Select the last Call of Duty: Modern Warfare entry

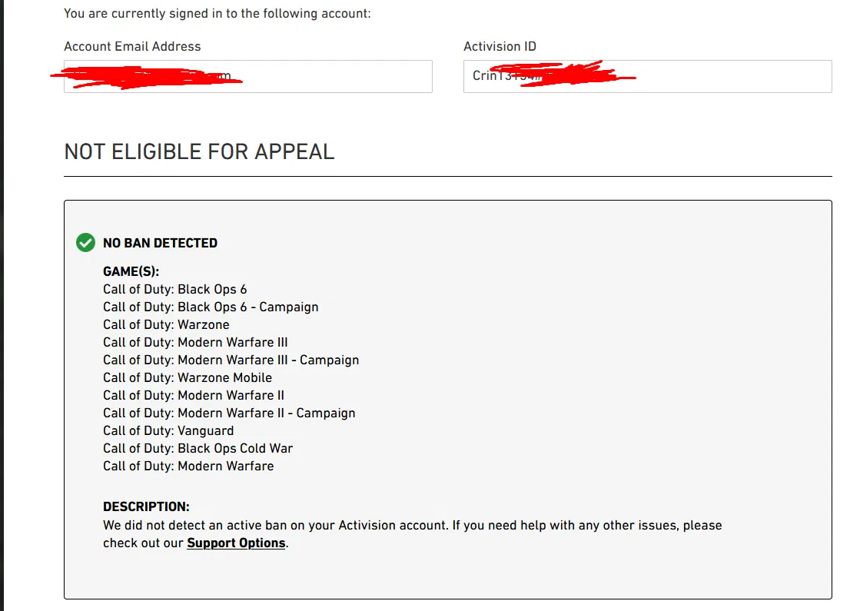coord(188,466)
